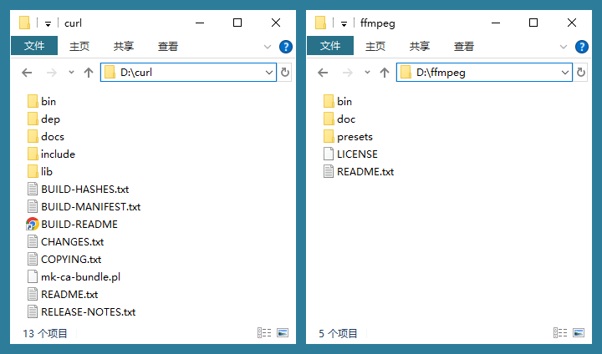This screenshot has width=602, height=354.
Task: Switch curl window to details view
Action: 265,332
